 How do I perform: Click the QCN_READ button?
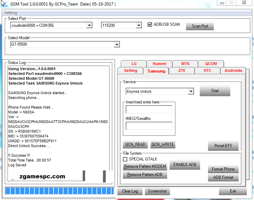tap(135, 144)
